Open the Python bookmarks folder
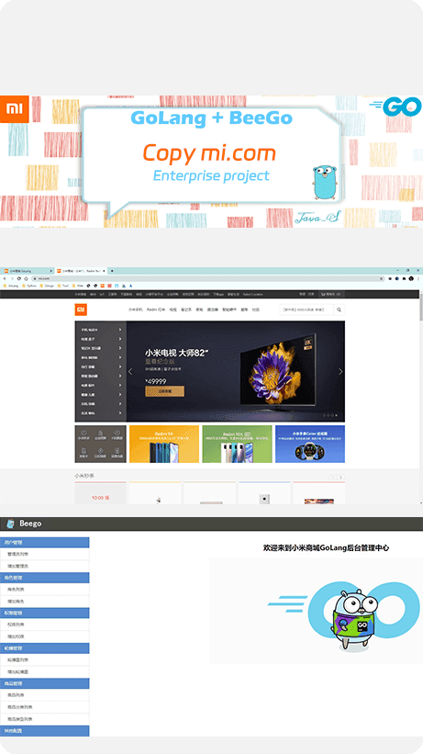 pos(28,286)
